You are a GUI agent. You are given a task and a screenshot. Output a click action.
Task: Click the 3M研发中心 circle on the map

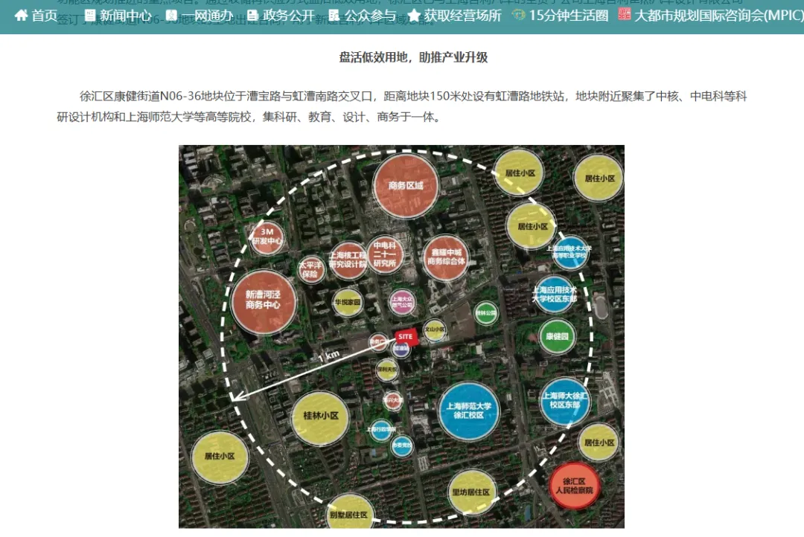click(x=267, y=237)
